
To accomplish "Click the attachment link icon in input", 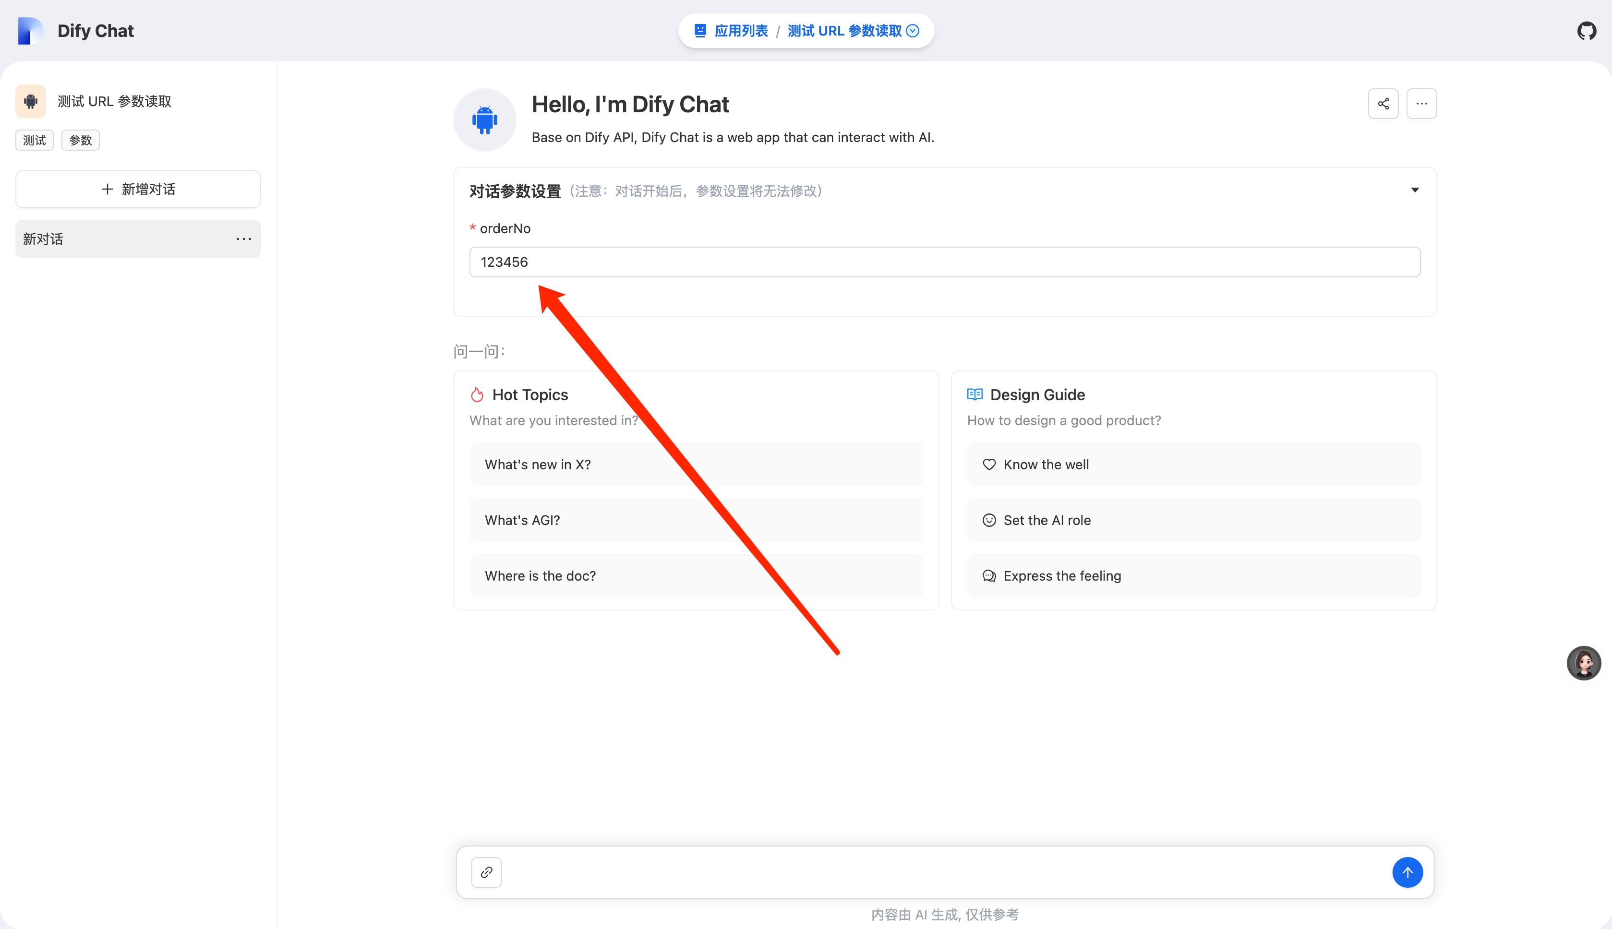I will pos(486,872).
